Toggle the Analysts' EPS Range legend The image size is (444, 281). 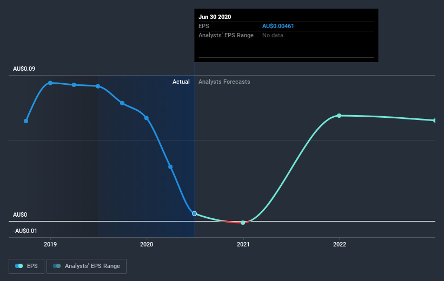[x=87, y=266]
